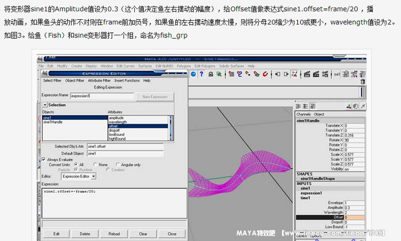Click the padlock lock-selection icon
401x241 pixels.
click(211, 74)
